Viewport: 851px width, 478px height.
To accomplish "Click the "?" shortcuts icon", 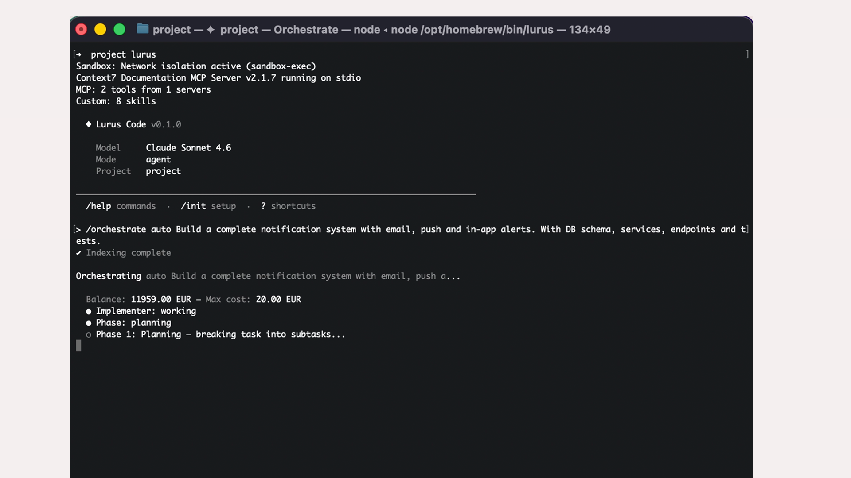I will click(263, 206).
